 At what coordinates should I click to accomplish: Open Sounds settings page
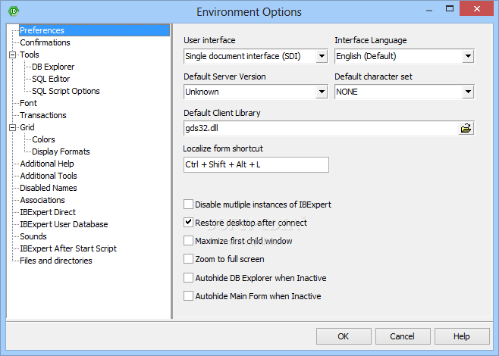[x=33, y=236]
